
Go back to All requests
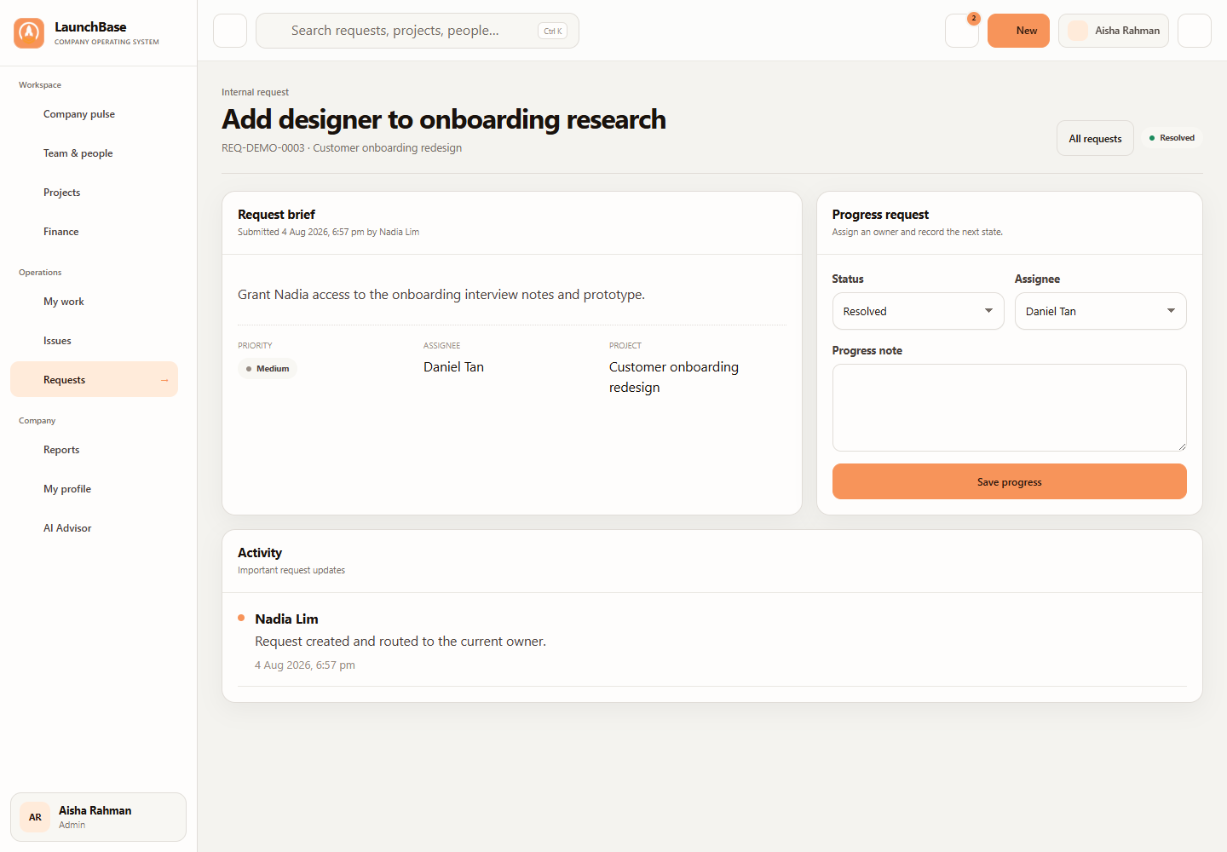[1095, 138]
